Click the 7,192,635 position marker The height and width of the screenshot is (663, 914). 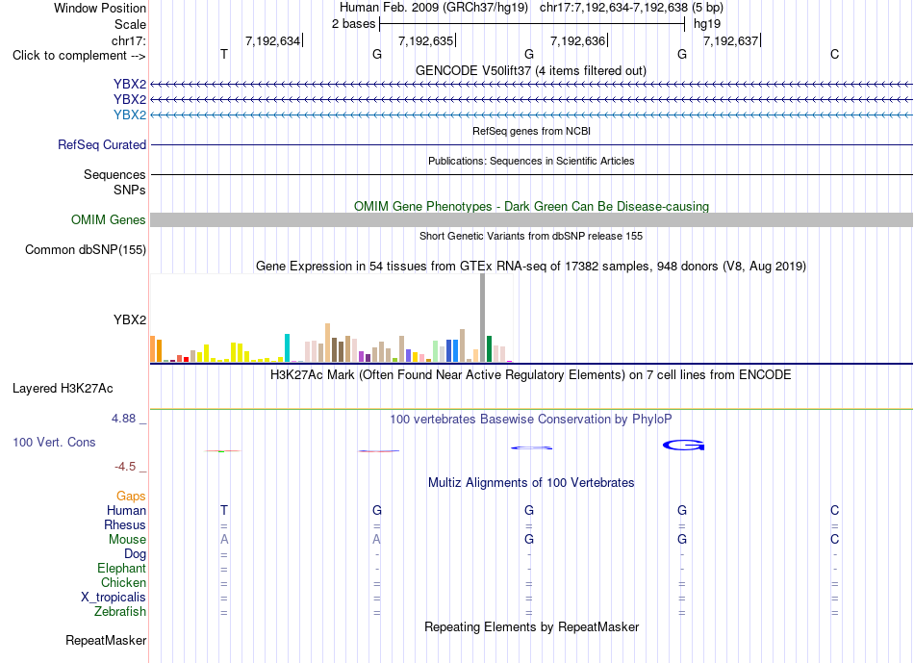point(426,40)
